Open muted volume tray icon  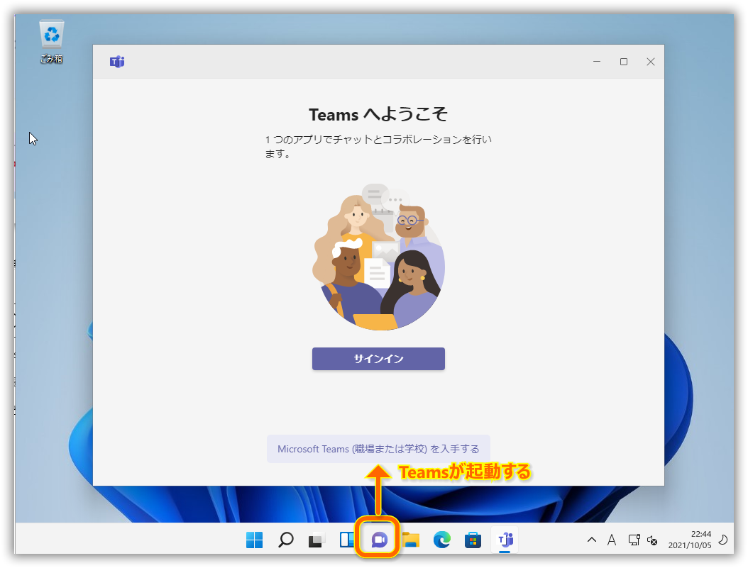point(652,540)
